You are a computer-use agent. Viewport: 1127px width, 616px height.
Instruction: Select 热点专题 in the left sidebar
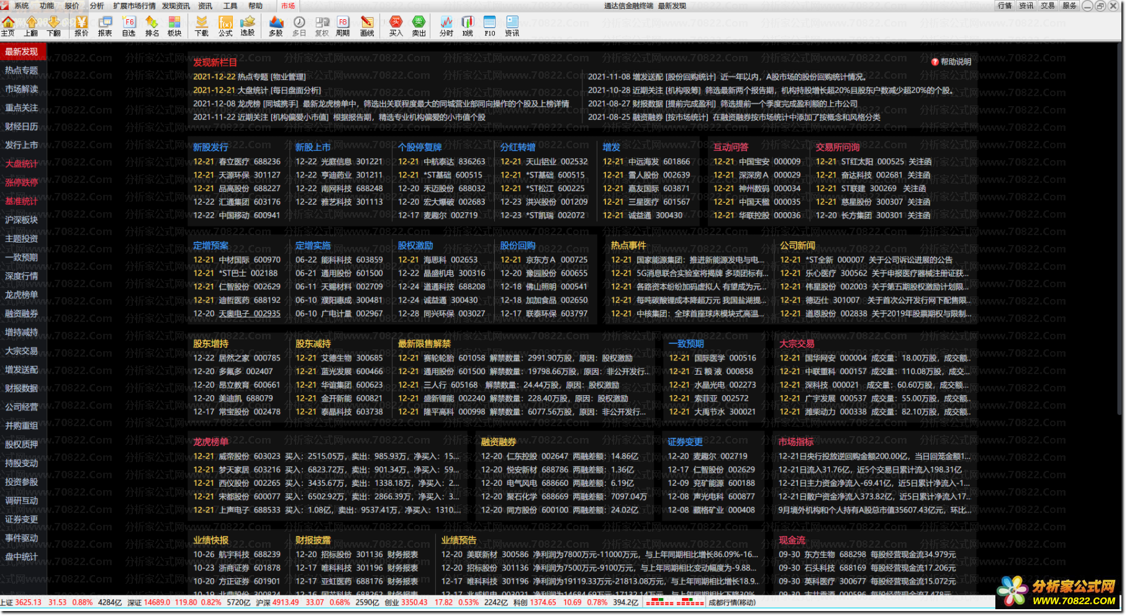[23, 70]
